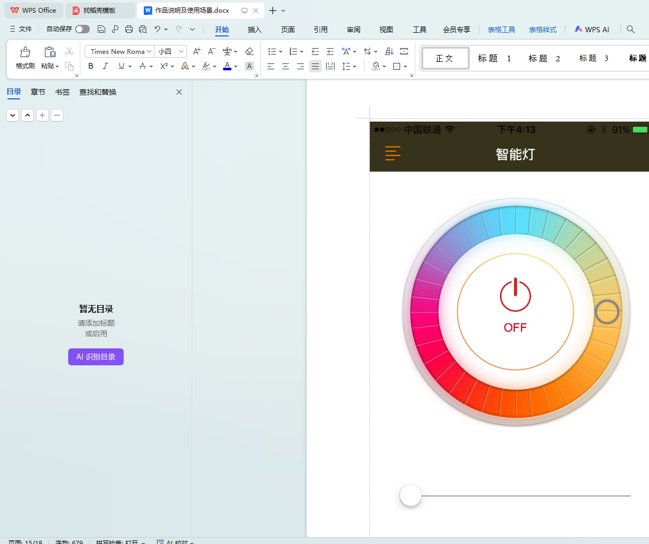This screenshot has height=544, width=649.
Task: Apply the 标题 1 style
Action: [494, 58]
